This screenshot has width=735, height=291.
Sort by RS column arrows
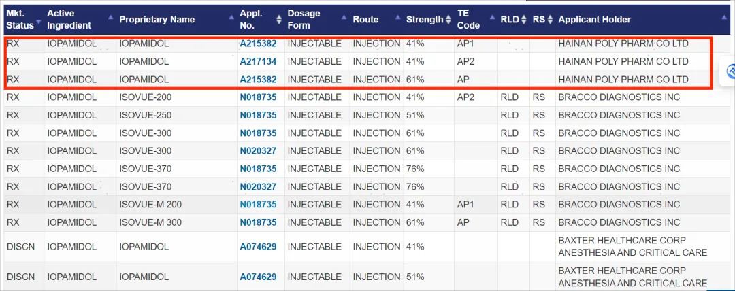[x=550, y=20]
